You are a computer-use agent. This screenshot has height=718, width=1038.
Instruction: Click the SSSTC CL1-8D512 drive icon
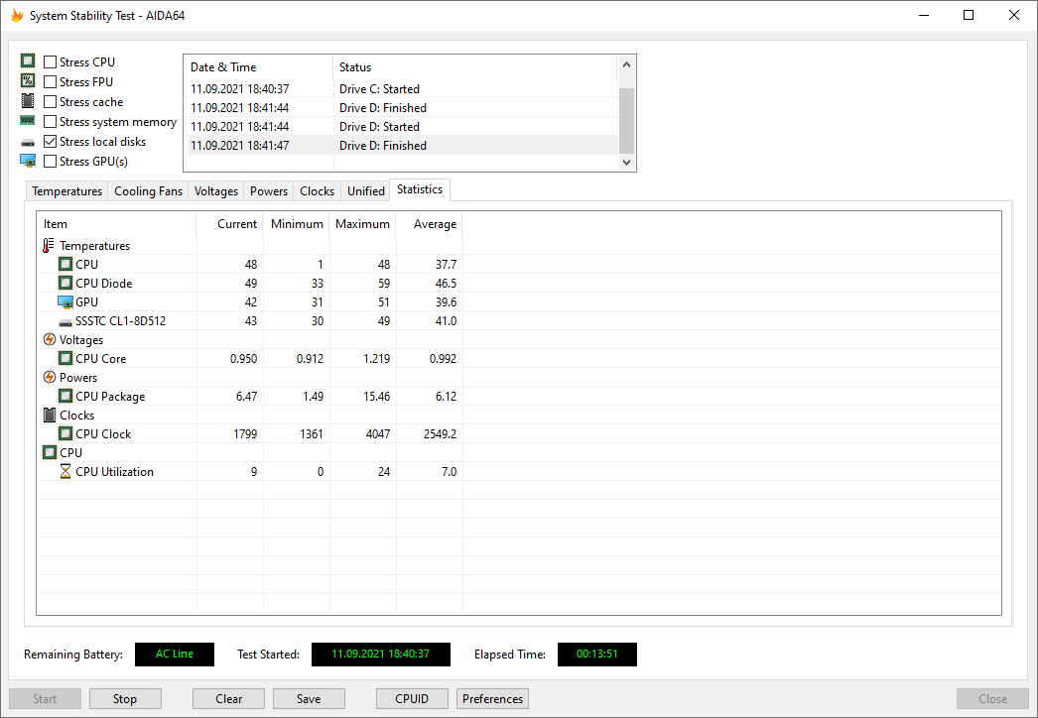[65, 323]
